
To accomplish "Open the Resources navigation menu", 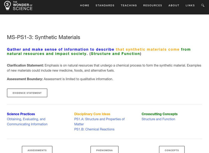I will [153, 5].
